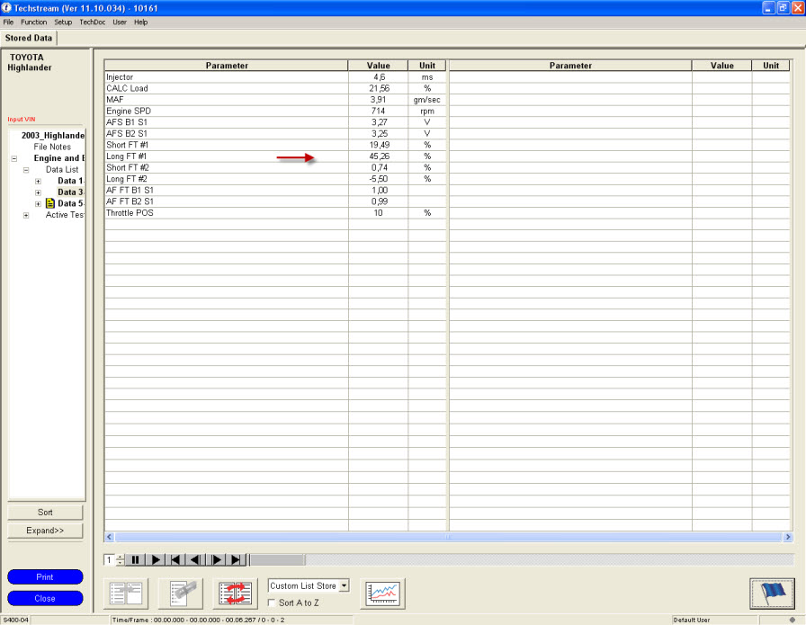Pause the data playback
806x625 pixels.
(136, 559)
